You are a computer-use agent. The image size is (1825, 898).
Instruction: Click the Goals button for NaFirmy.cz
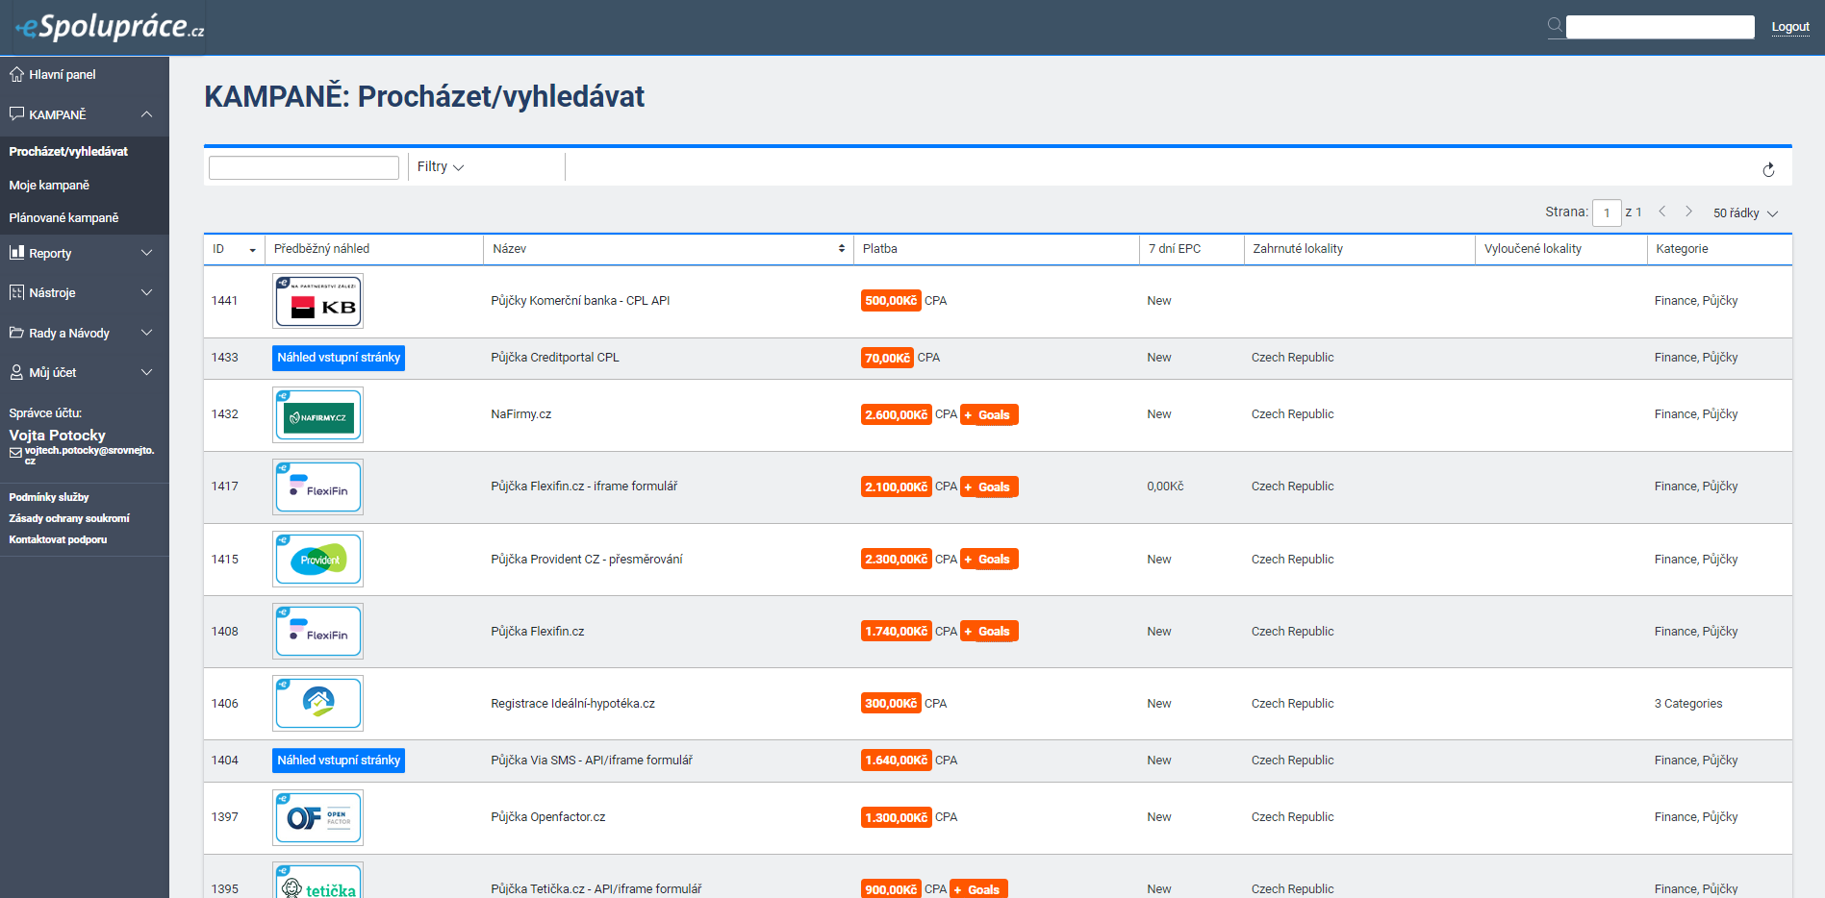pyautogui.click(x=989, y=414)
